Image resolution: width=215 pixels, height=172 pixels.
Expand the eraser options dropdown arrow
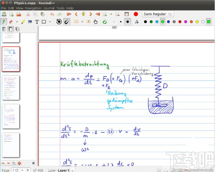coord(17,22)
